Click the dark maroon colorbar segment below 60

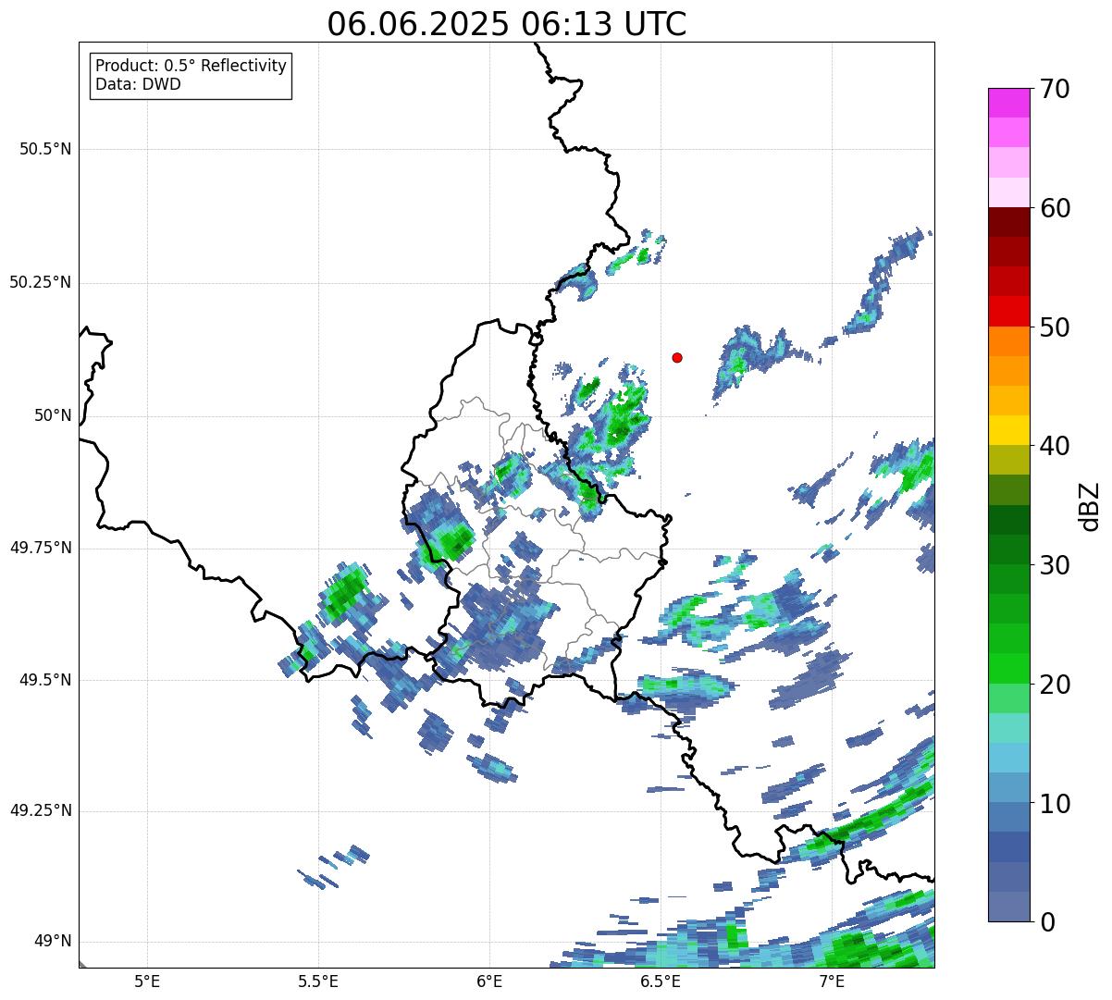point(1008,222)
